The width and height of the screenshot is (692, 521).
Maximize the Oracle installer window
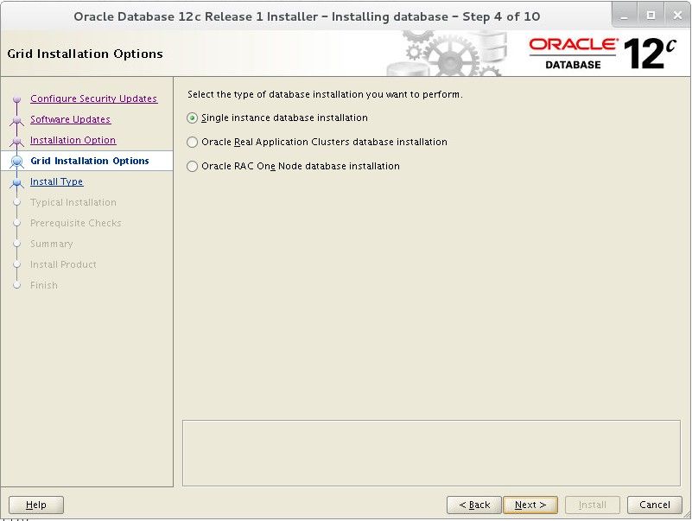(651, 16)
